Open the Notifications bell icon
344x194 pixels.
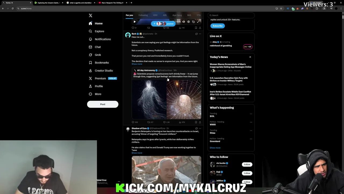click(x=91, y=39)
